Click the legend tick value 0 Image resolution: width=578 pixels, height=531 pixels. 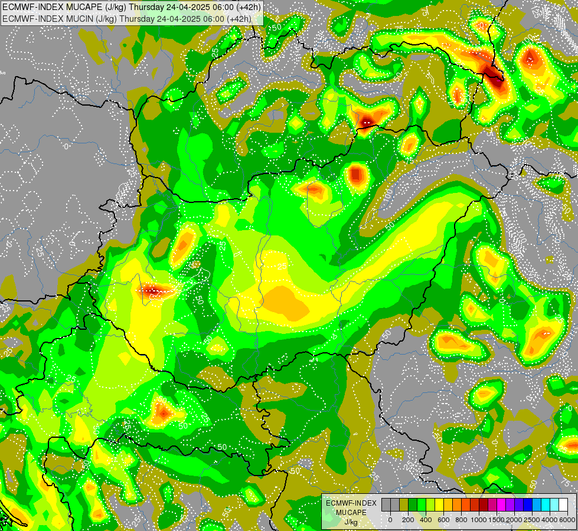[x=390, y=520]
